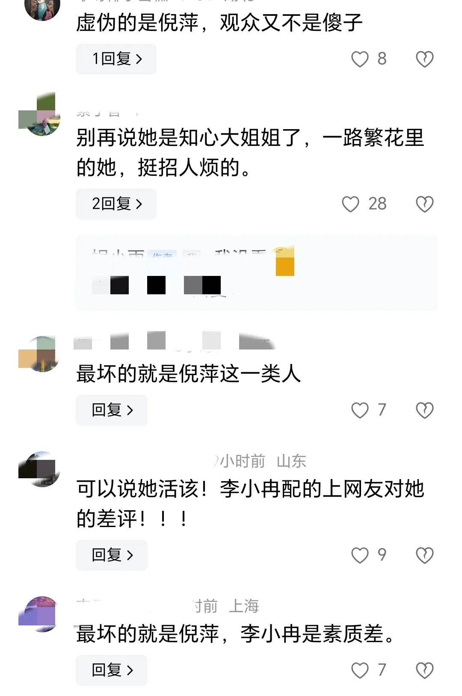Image resolution: width=462 pixels, height=696 pixels.
Task: Expand the '1回复' replies
Action: point(116,59)
